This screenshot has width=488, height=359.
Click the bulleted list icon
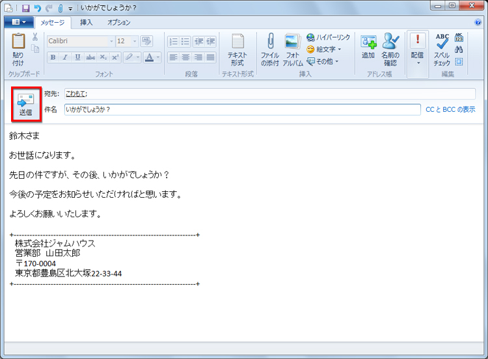tap(185, 42)
